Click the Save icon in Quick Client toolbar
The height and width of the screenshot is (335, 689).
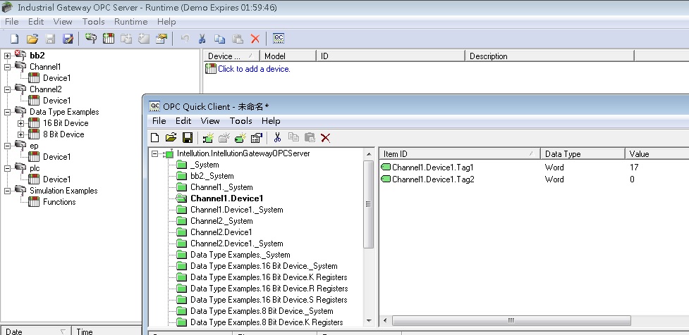click(x=188, y=138)
